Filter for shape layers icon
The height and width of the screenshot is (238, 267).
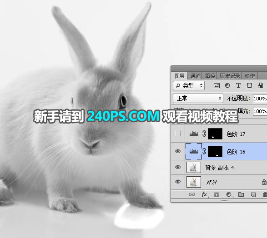249,85
